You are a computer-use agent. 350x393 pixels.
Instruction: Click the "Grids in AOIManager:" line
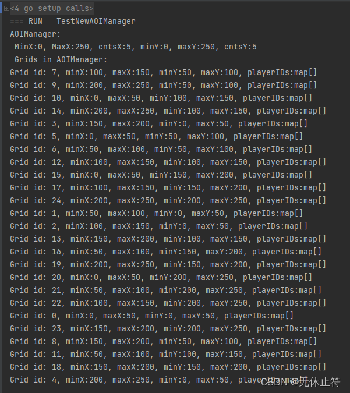click(61, 60)
